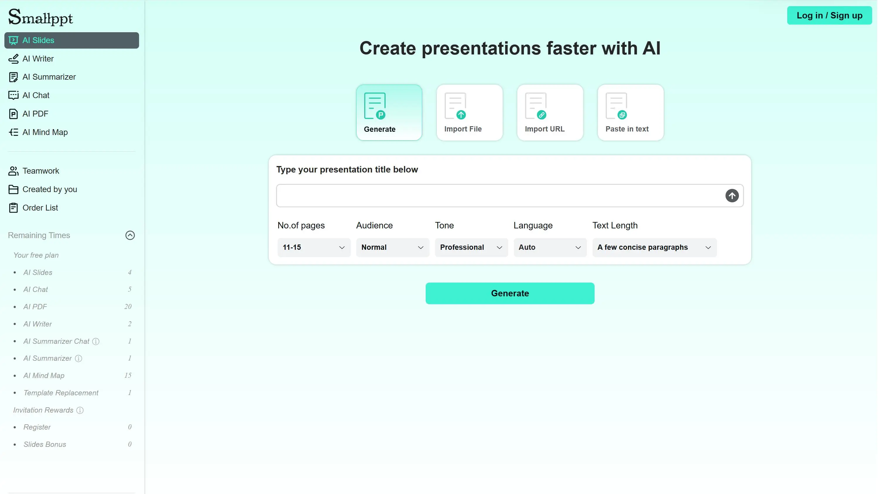Viewport: 878px width, 494px height.
Task: Open the Tone dropdown showing Professional
Action: coord(471,247)
